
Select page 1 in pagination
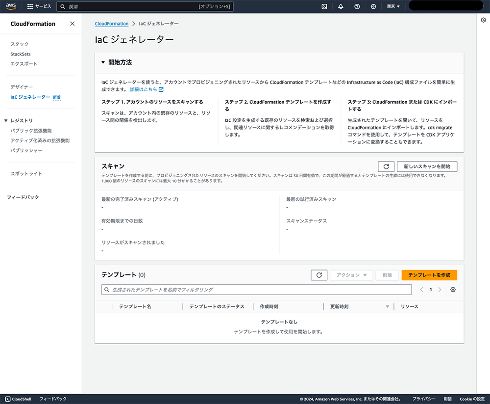click(431, 290)
